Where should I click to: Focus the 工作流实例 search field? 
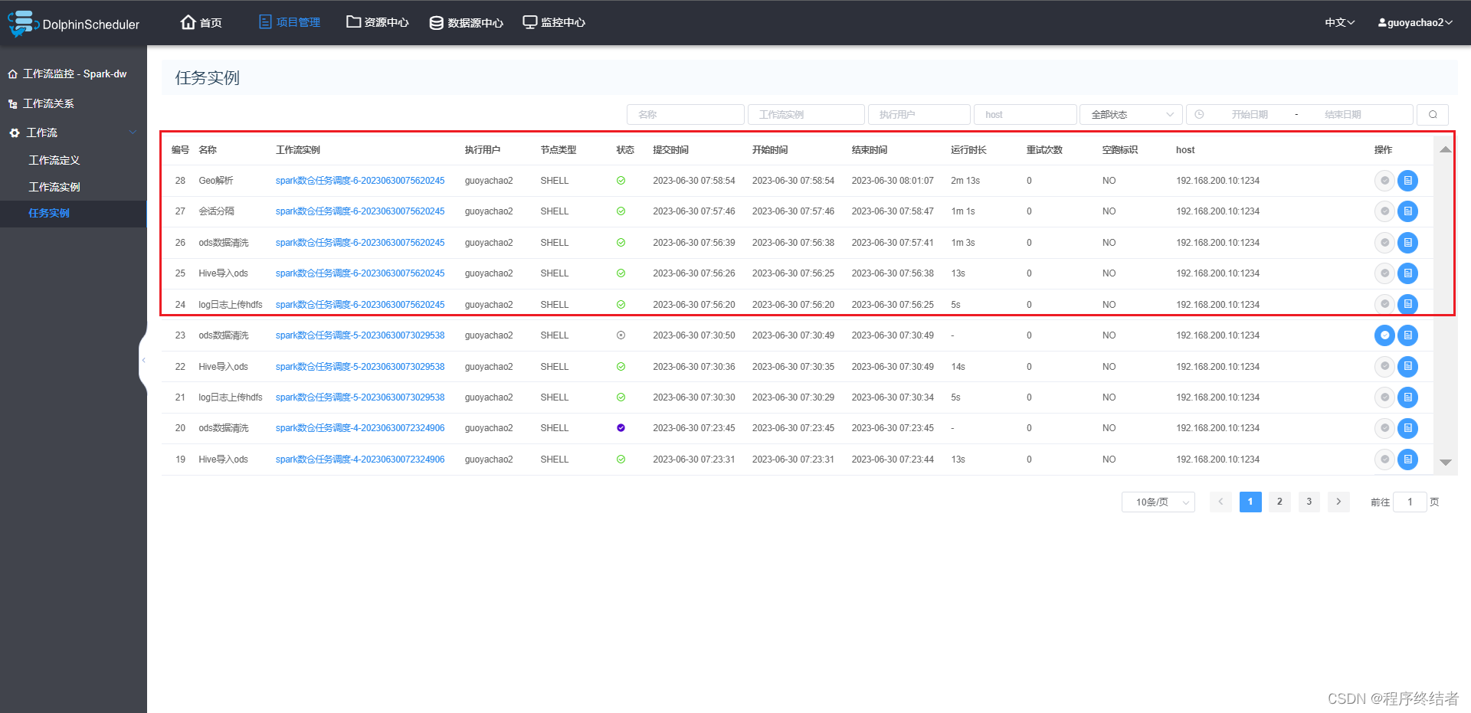(x=806, y=114)
